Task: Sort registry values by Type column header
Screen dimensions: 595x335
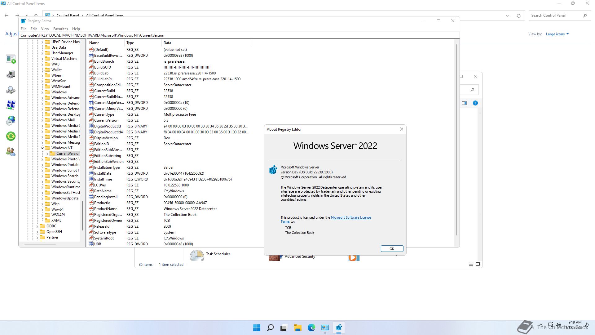Action: [x=143, y=43]
